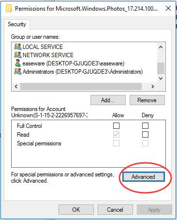
Task: Confirm with the OK button
Action: [x=76, y=210]
